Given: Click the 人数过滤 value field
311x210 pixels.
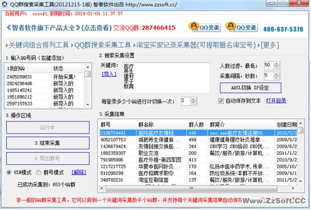Looking at the screenshot, I should tap(268, 65).
